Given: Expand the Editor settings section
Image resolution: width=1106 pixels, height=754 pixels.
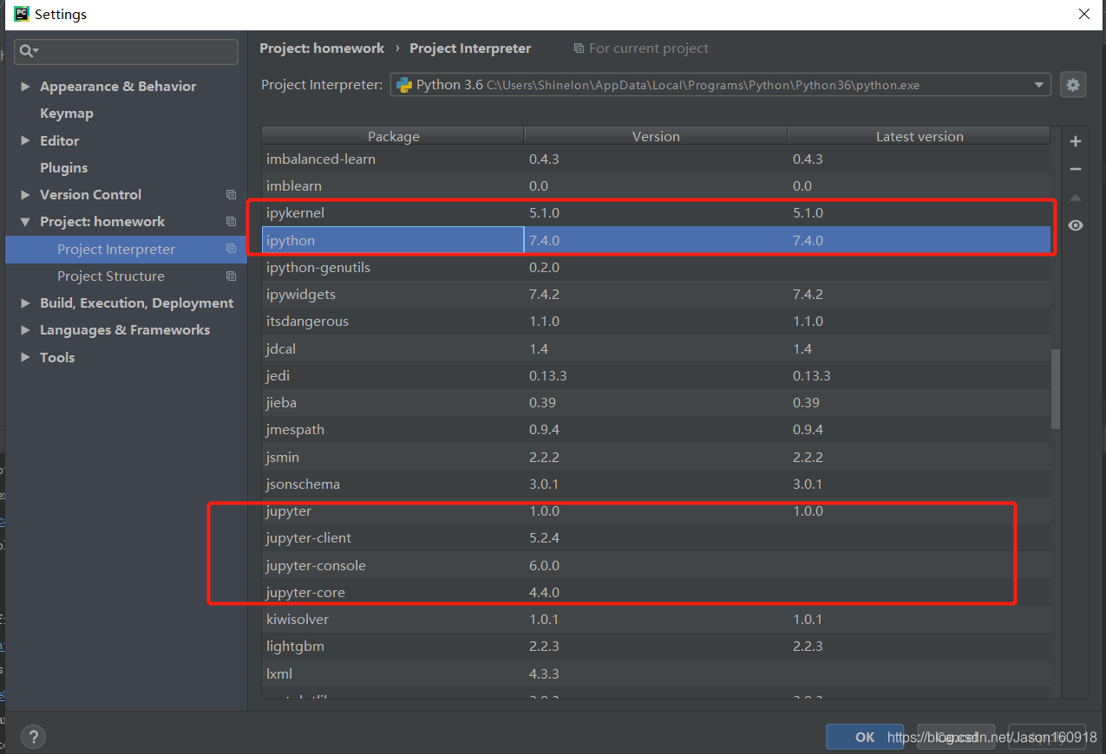Looking at the screenshot, I should [25, 140].
